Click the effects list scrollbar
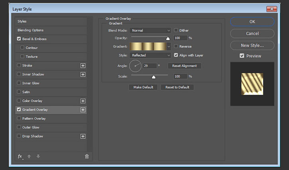Viewport: 289px width, 170px height. (x=89, y=84)
